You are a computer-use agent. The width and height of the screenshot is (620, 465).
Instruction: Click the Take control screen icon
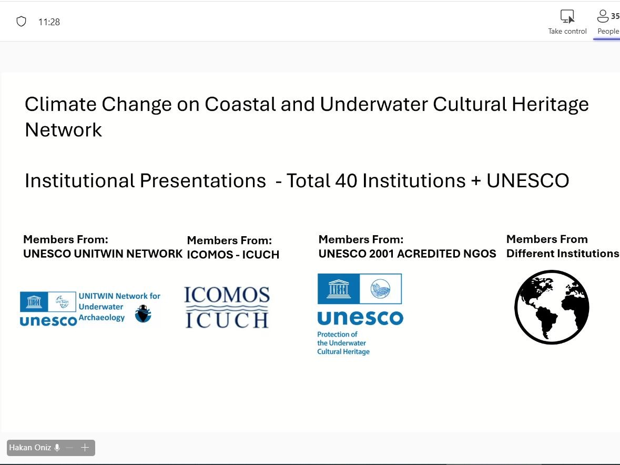click(x=567, y=16)
